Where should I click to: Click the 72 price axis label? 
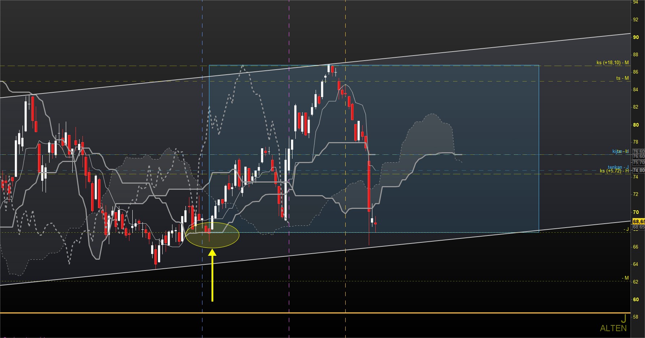pyautogui.click(x=635, y=194)
